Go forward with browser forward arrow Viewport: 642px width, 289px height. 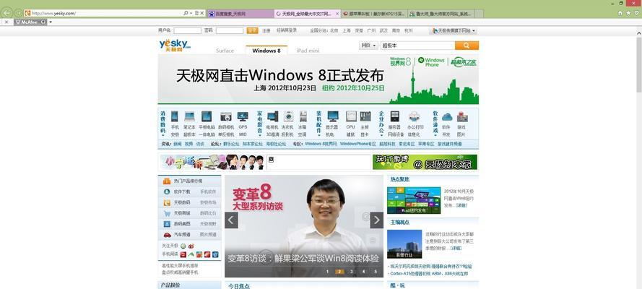coord(18,14)
